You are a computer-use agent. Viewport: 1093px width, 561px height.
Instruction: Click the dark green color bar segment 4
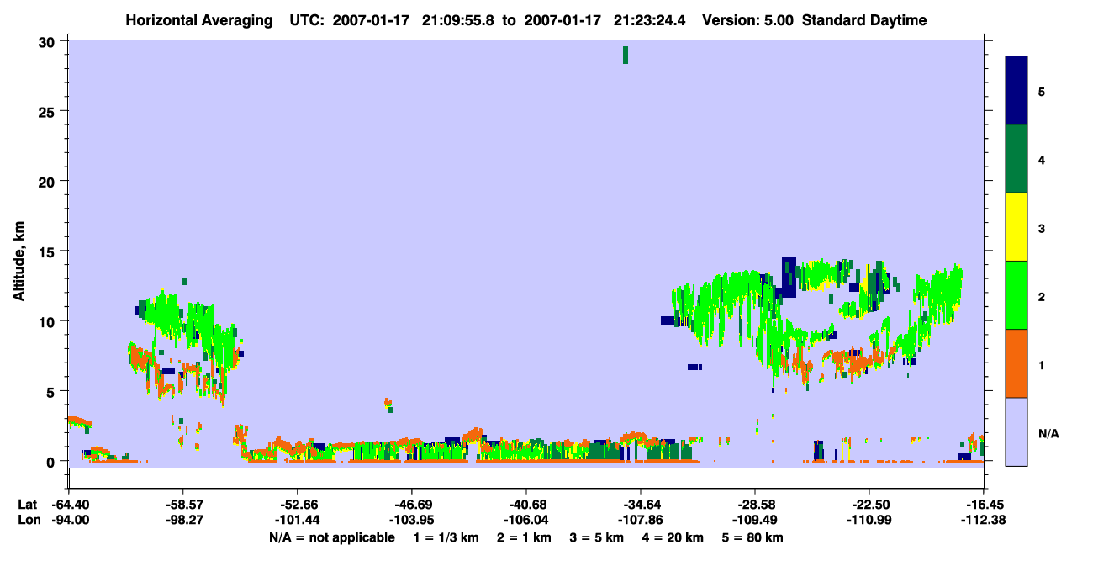click(x=1016, y=159)
